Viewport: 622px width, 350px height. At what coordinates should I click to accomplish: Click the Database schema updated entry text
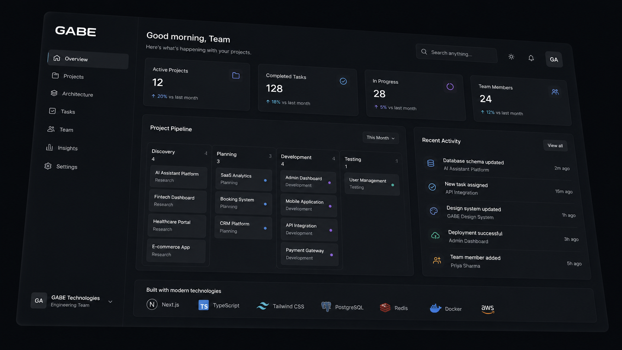[473, 162]
